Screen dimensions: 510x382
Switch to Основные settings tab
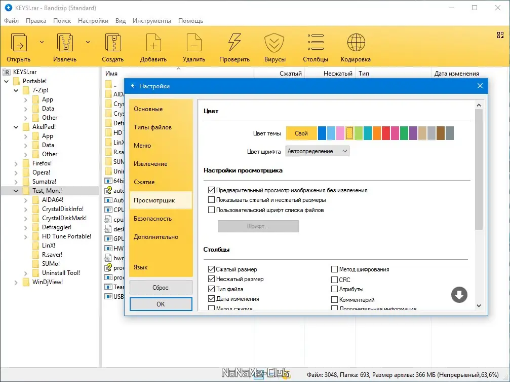(x=161, y=109)
